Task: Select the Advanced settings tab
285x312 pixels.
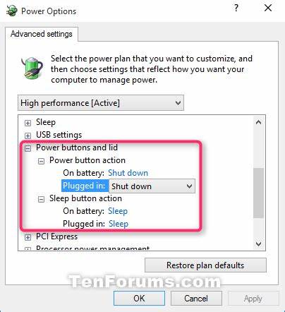Action: (42, 34)
